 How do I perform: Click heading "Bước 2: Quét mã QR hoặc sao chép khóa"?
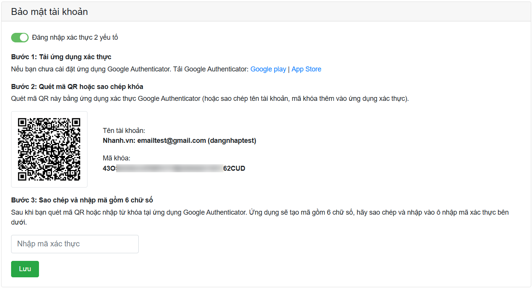(77, 87)
